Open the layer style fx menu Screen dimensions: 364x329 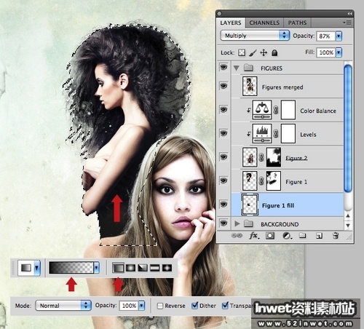[x=254, y=236]
